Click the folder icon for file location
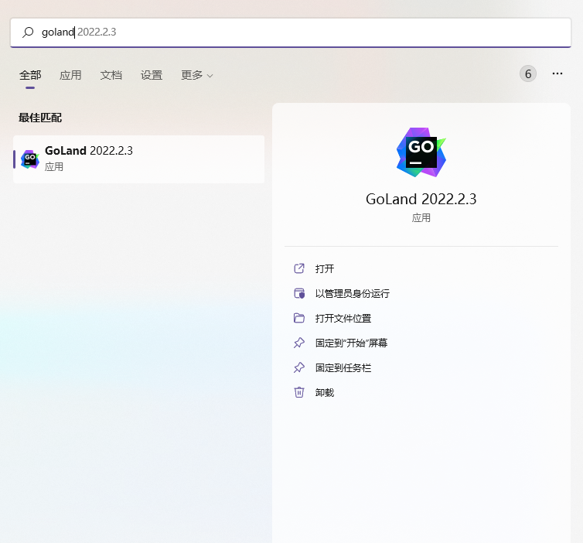This screenshot has width=583, height=543. click(x=299, y=319)
